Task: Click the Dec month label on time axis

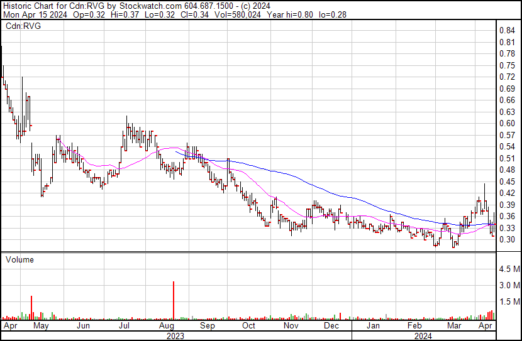Action: [x=331, y=327]
